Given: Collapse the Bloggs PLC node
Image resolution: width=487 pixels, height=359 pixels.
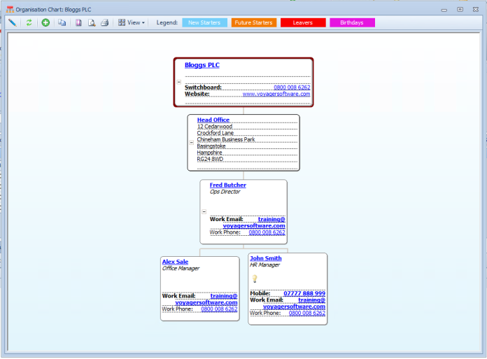Looking at the screenshot, I should pyautogui.click(x=178, y=82).
